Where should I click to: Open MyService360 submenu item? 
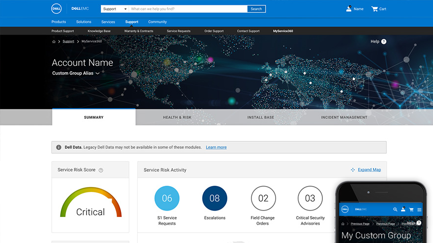pos(283,31)
